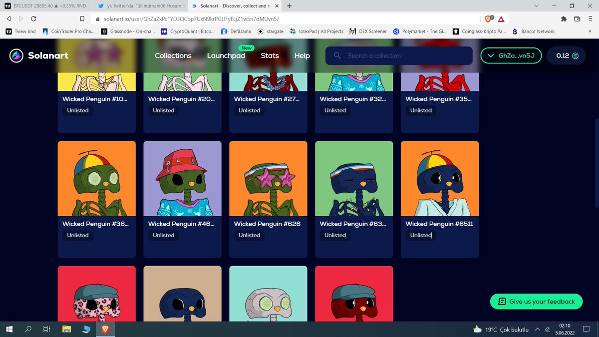Image resolution: width=599 pixels, height=337 pixels.
Task: Click the Solanart logo icon
Action: 16,55
